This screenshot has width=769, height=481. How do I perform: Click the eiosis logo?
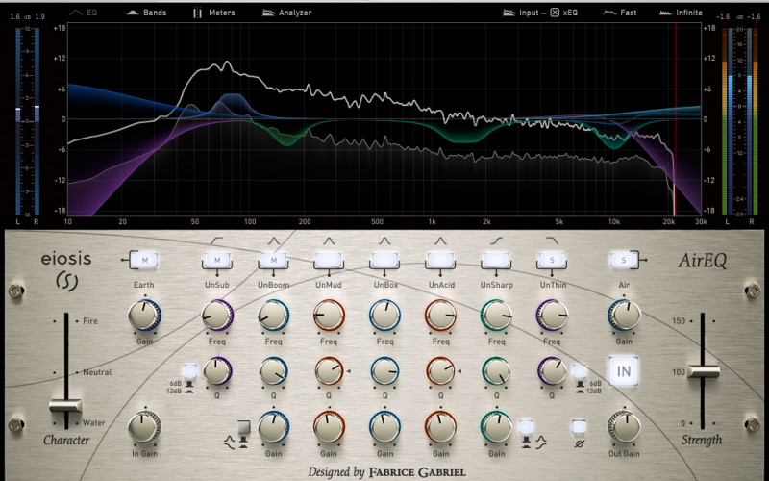point(66,269)
